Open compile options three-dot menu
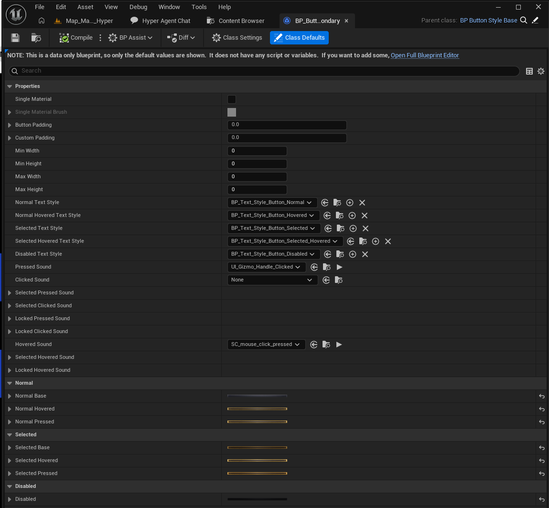 [x=100, y=38]
